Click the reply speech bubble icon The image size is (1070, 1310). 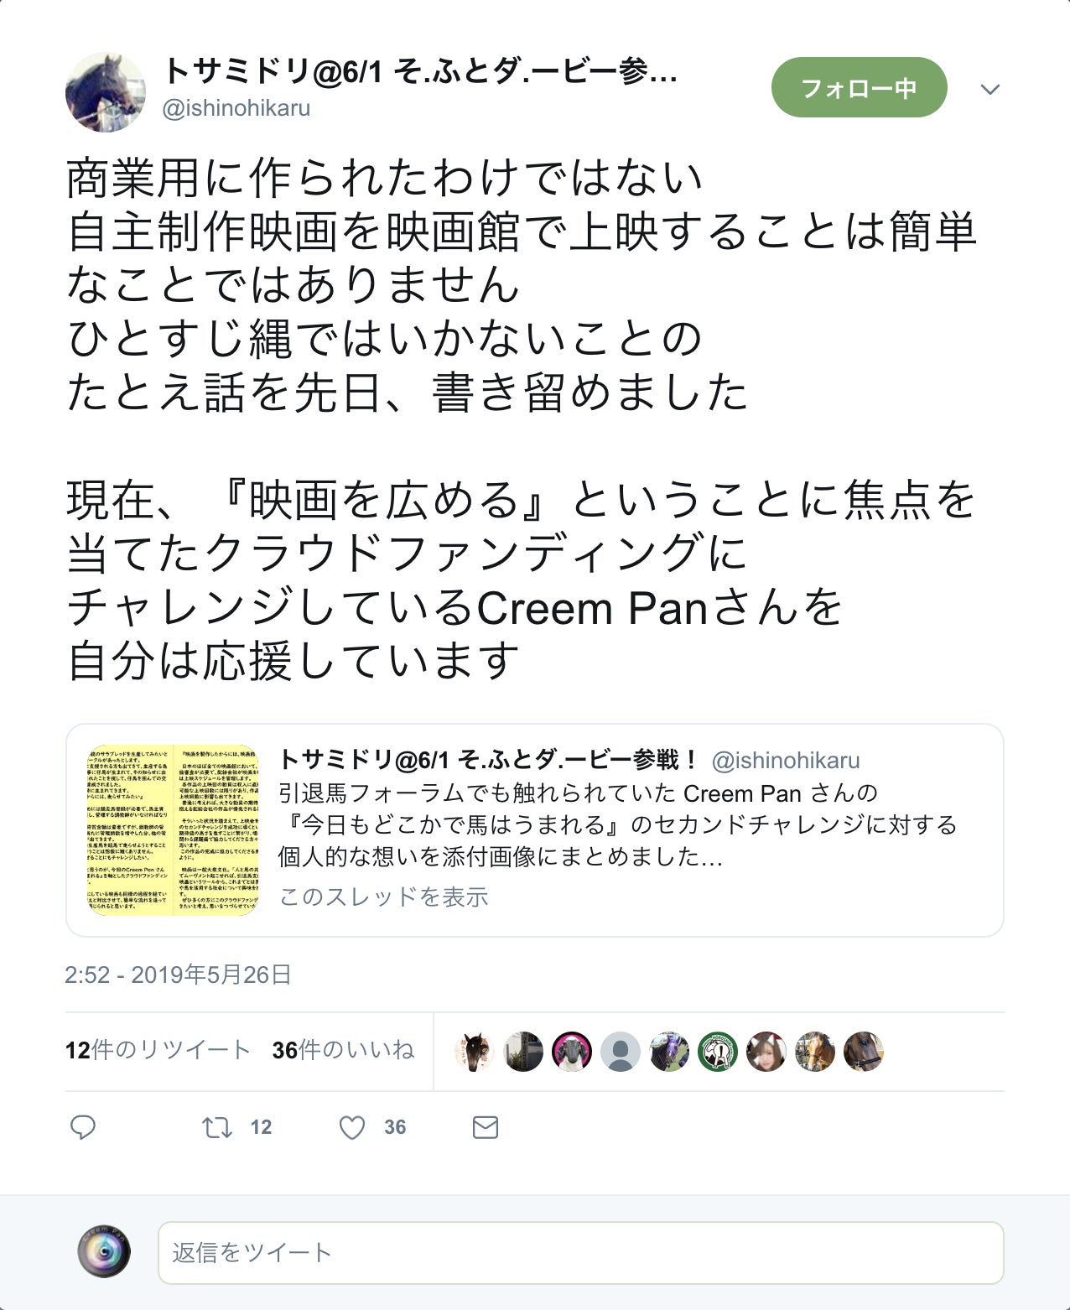click(x=82, y=1127)
